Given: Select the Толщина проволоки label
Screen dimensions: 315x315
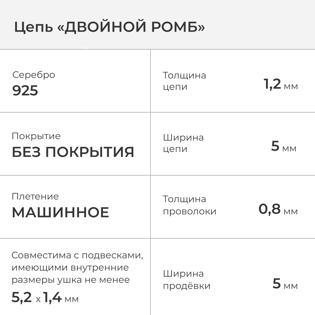Looking at the screenshot, I should coord(190,205).
